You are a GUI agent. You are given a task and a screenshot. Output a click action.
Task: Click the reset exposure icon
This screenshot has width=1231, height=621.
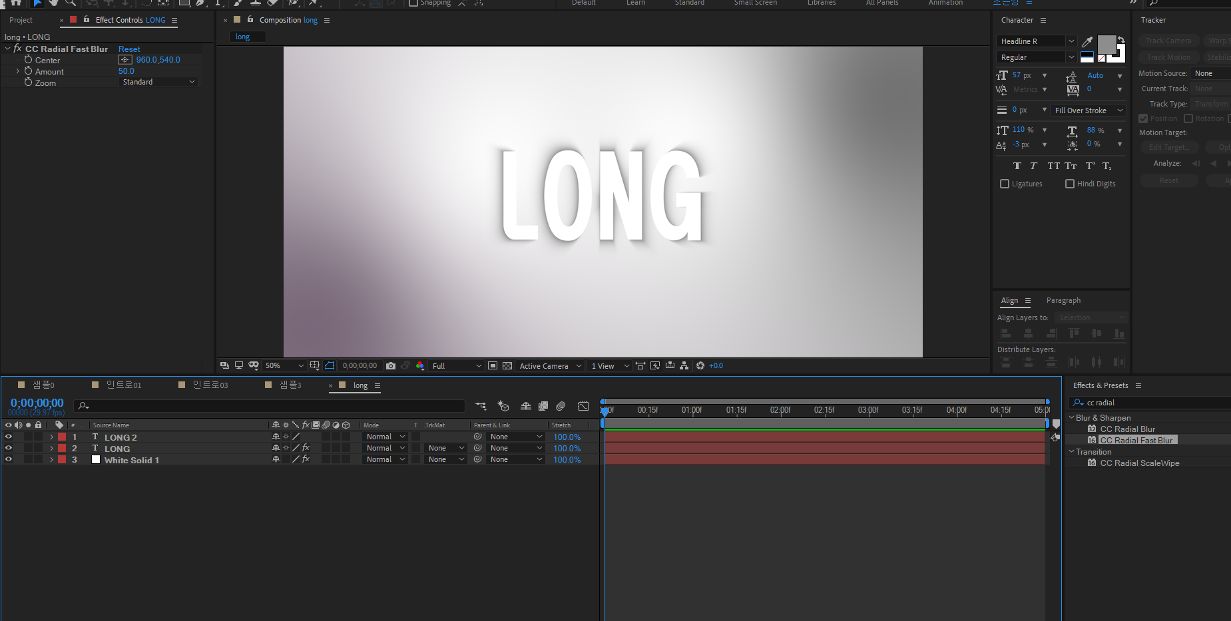point(700,366)
